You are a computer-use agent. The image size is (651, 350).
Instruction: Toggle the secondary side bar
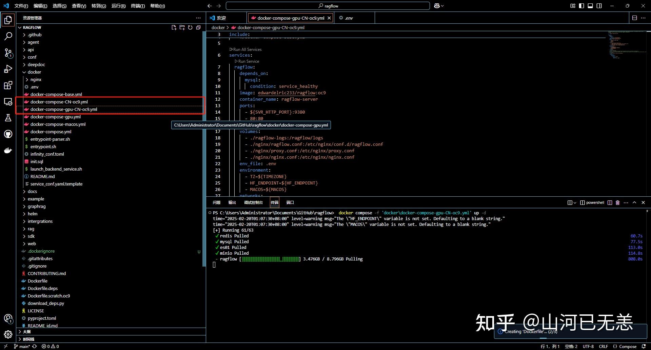(x=599, y=6)
